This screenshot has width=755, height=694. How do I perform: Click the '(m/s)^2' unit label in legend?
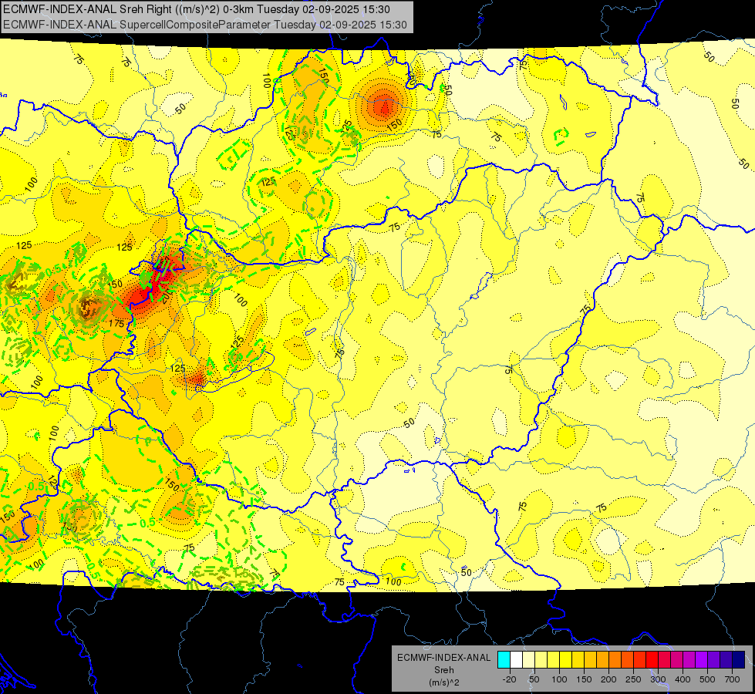[444, 682]
